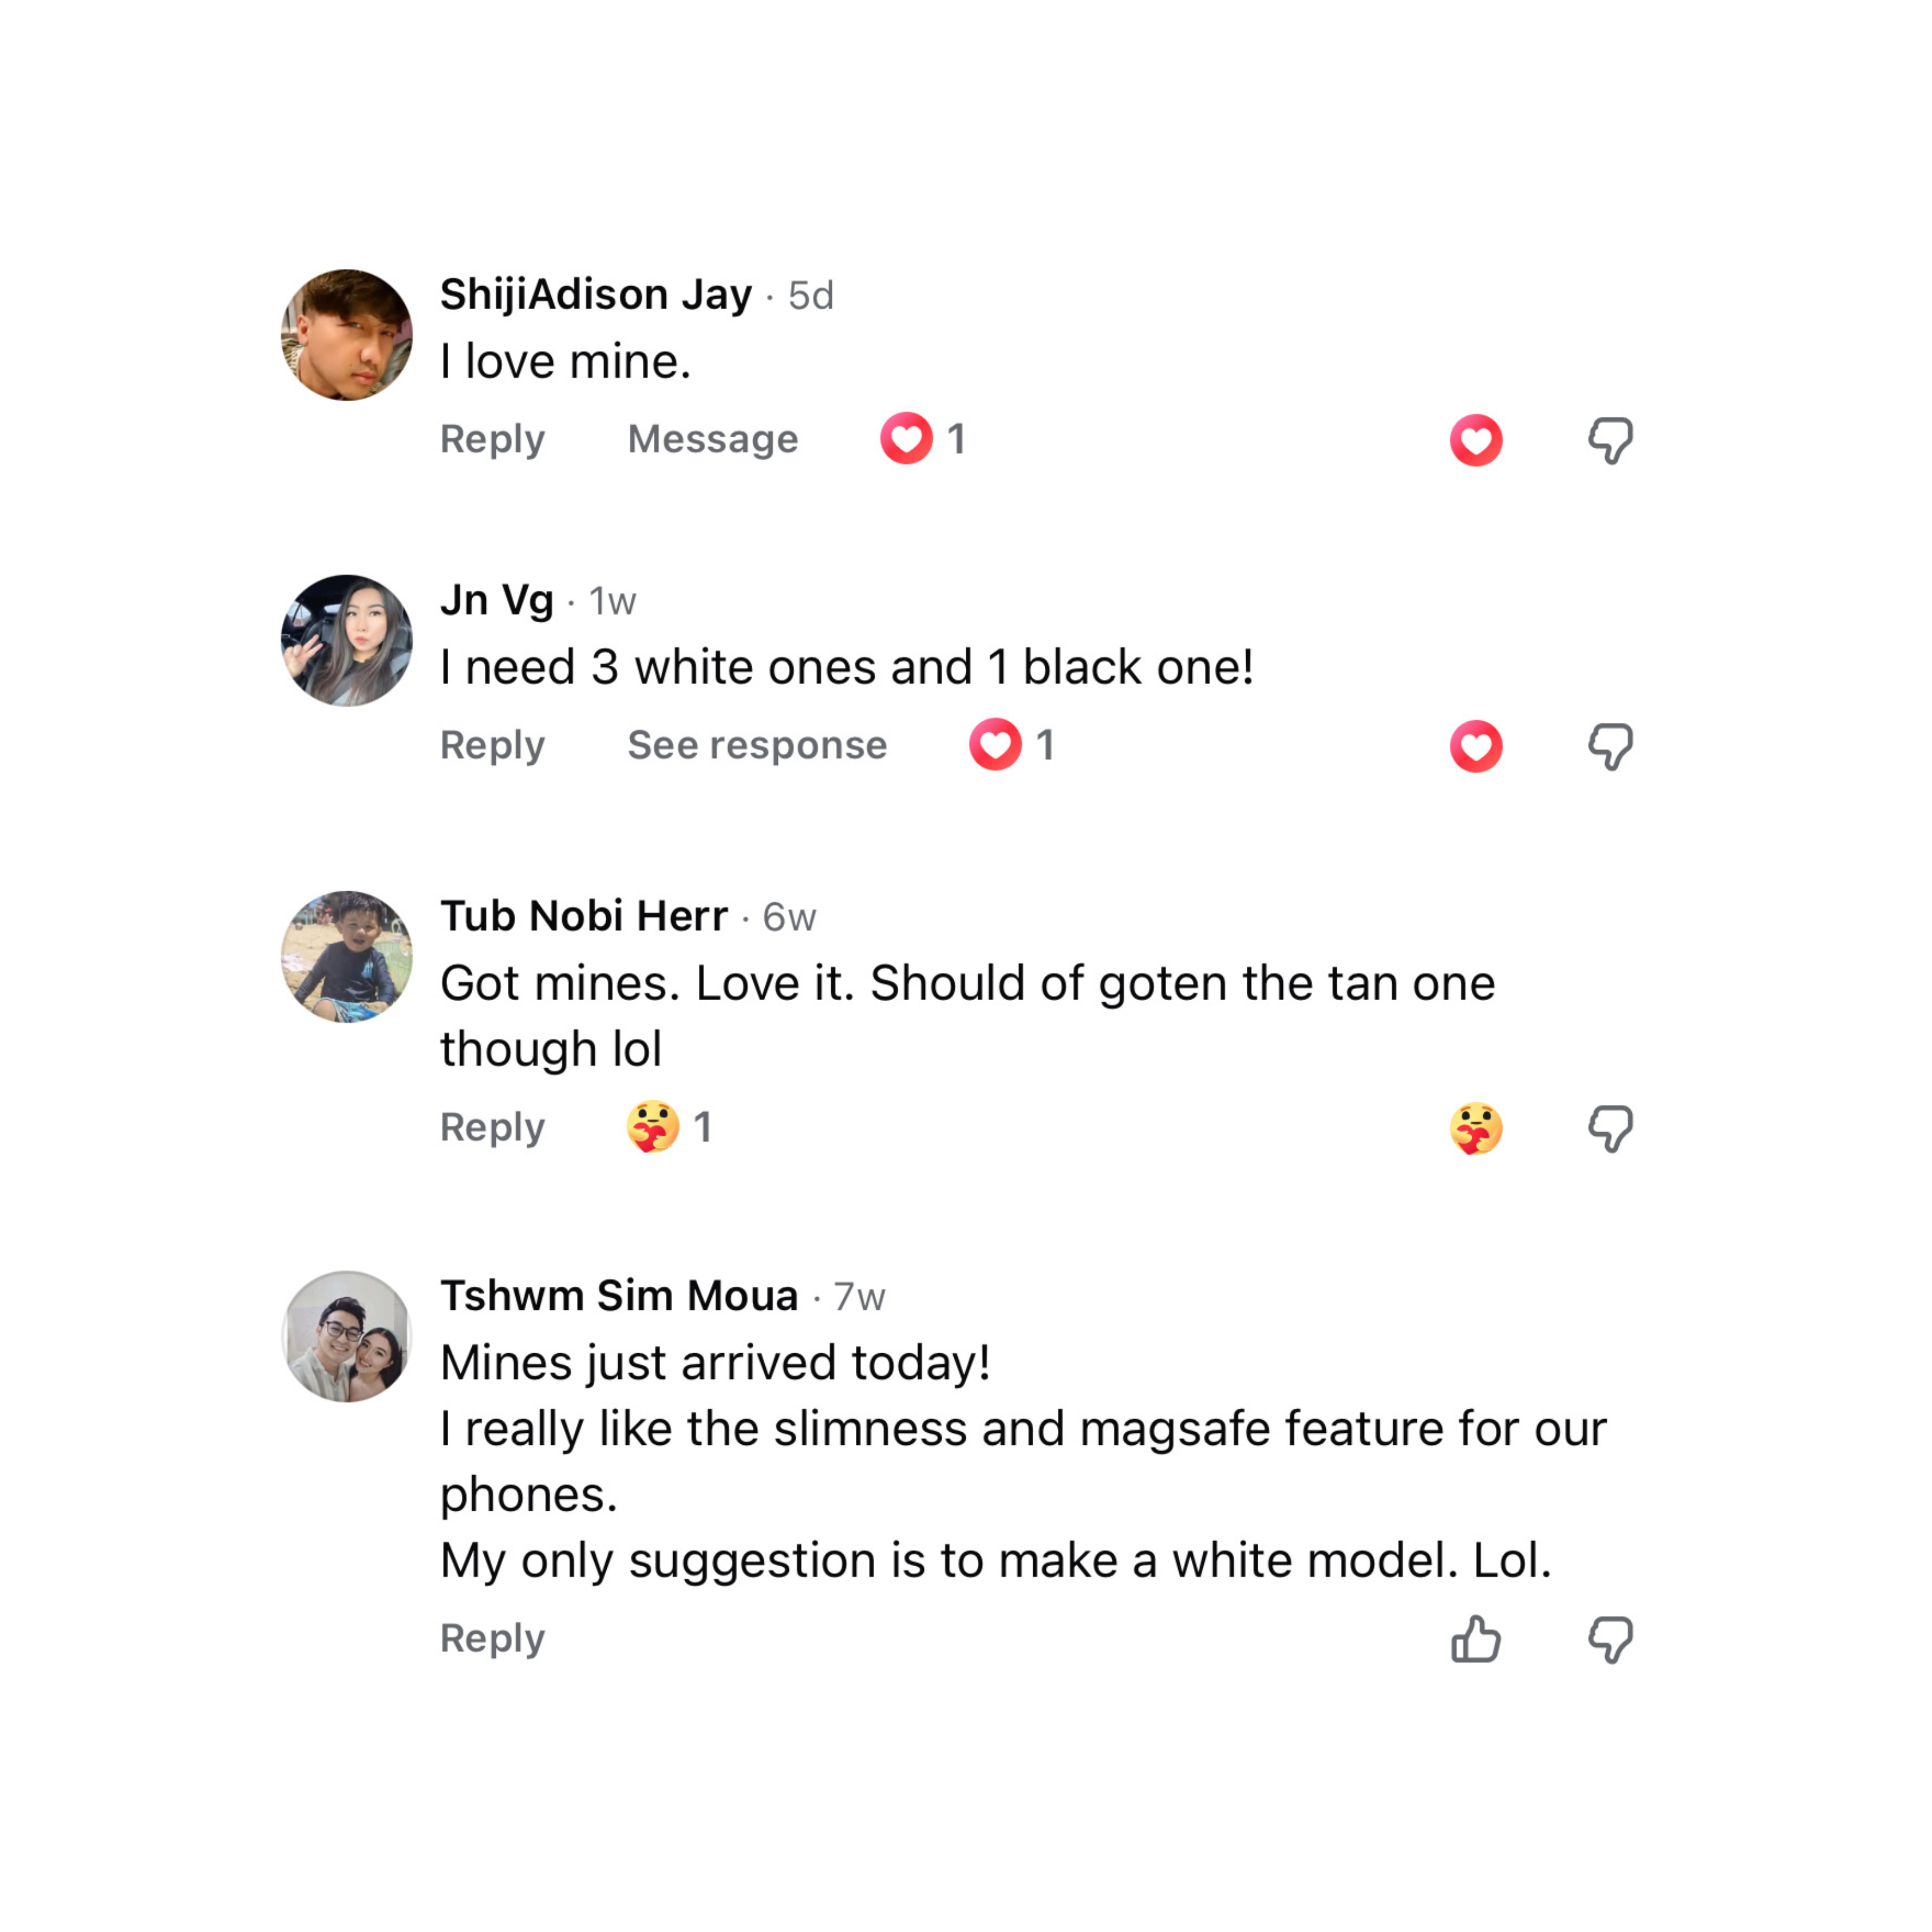Toggle heart reaction on Jn Vg's comment

coord(1476,746)
